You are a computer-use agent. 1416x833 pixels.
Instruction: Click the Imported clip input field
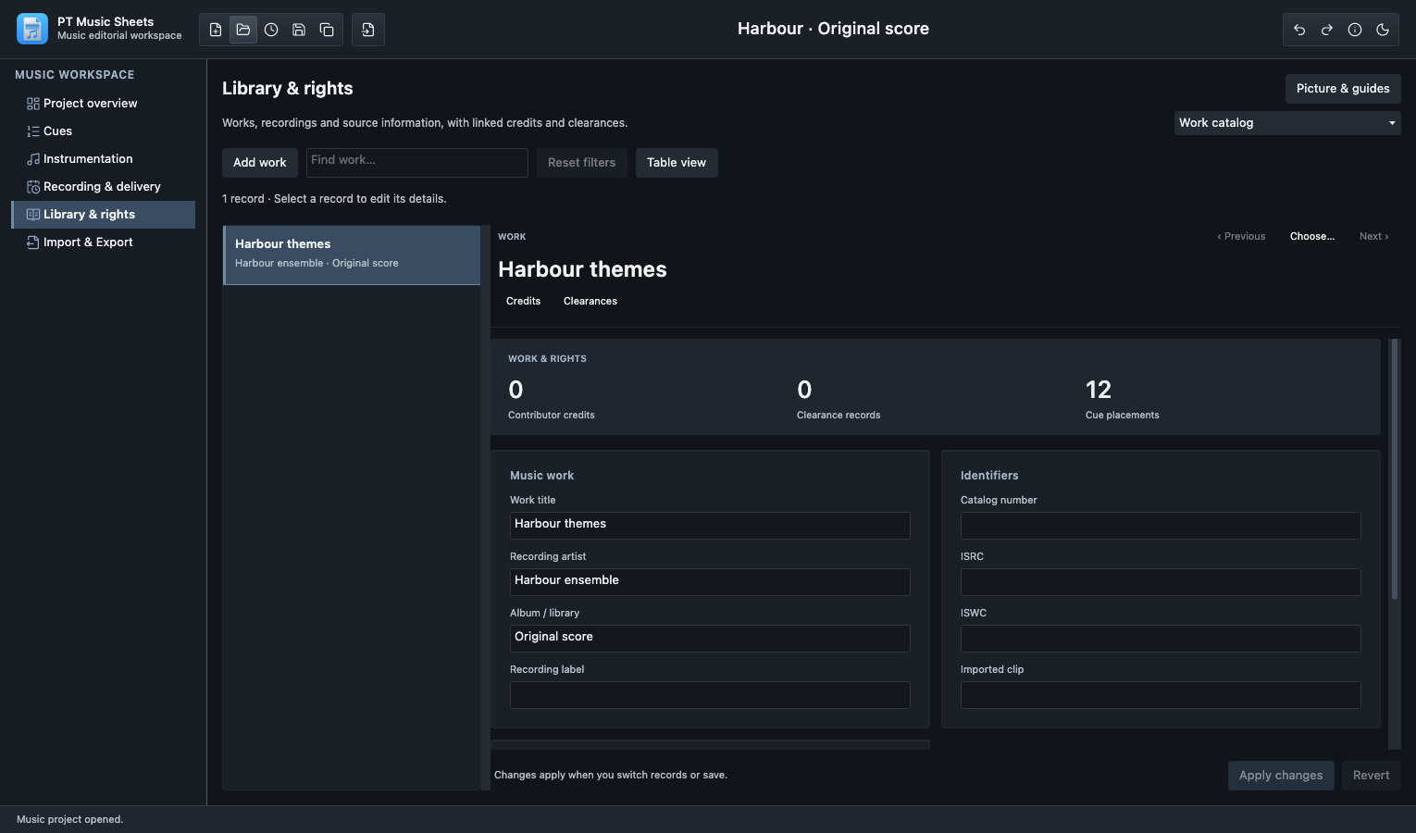(x=1161, y=695)
